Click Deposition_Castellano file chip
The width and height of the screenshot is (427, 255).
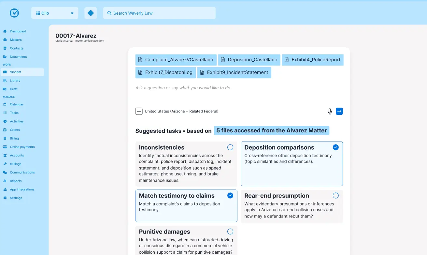click(249, 60)
